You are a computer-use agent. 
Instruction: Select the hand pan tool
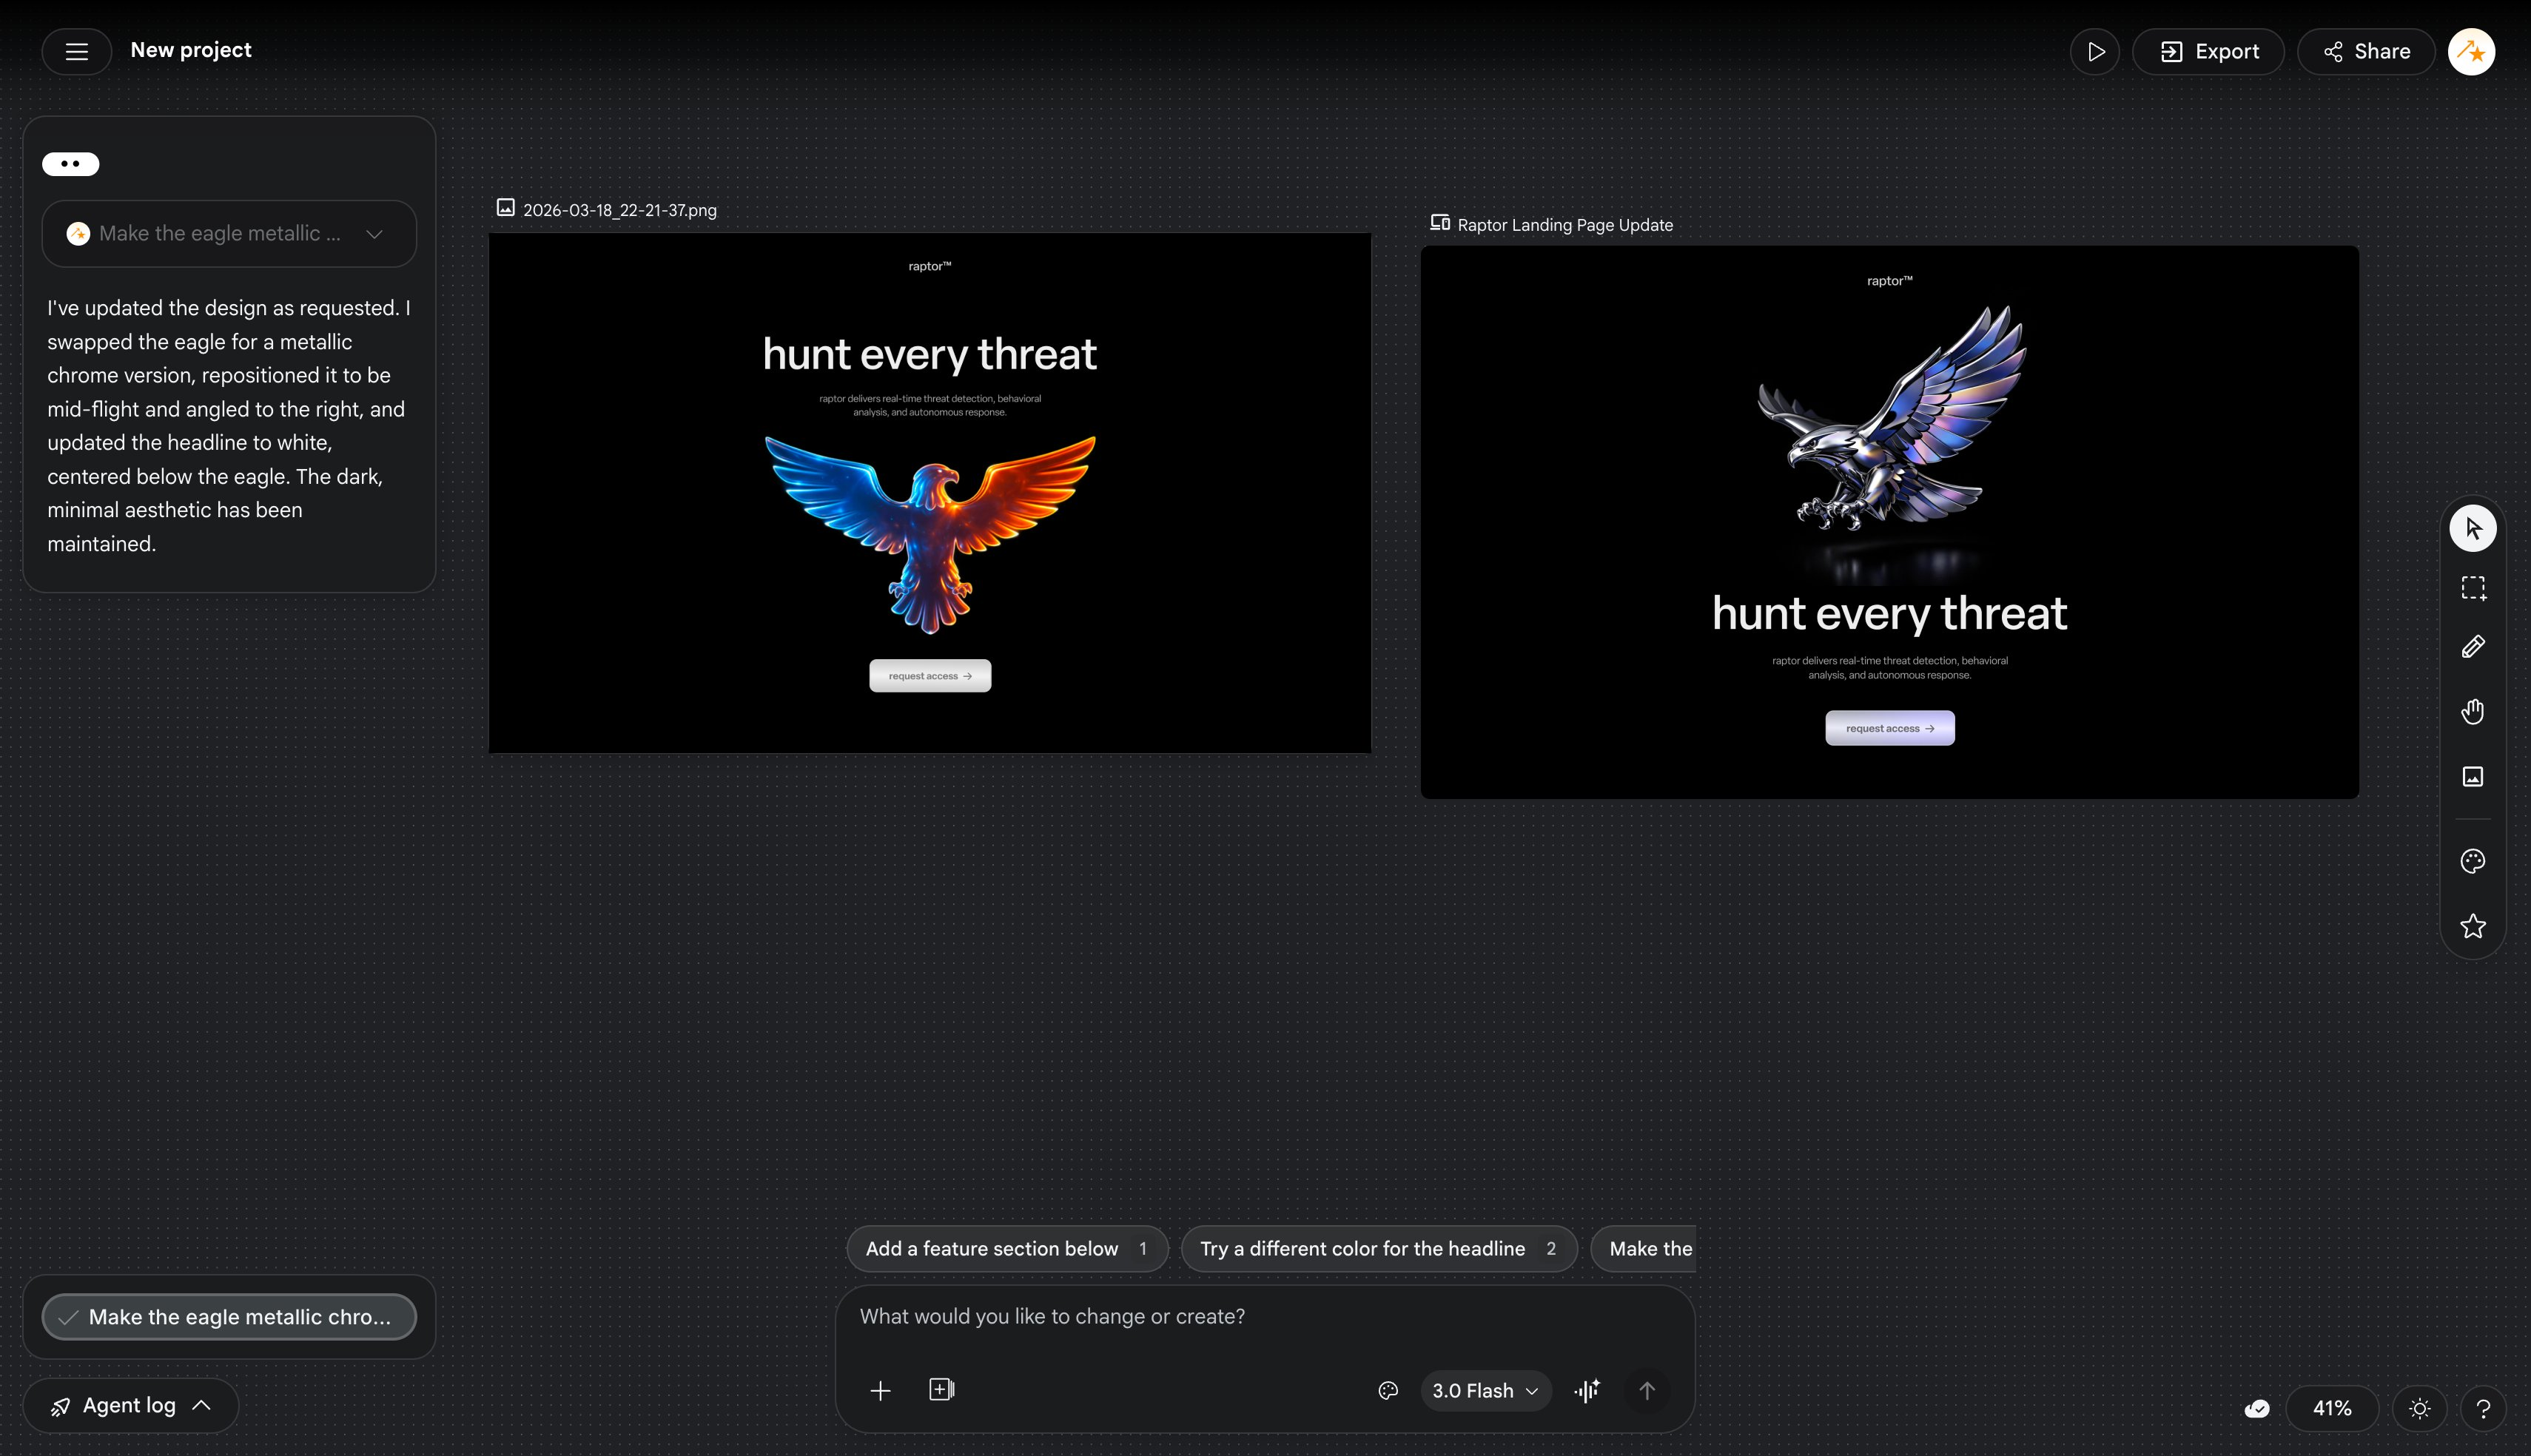click(x=2472, y=711)
